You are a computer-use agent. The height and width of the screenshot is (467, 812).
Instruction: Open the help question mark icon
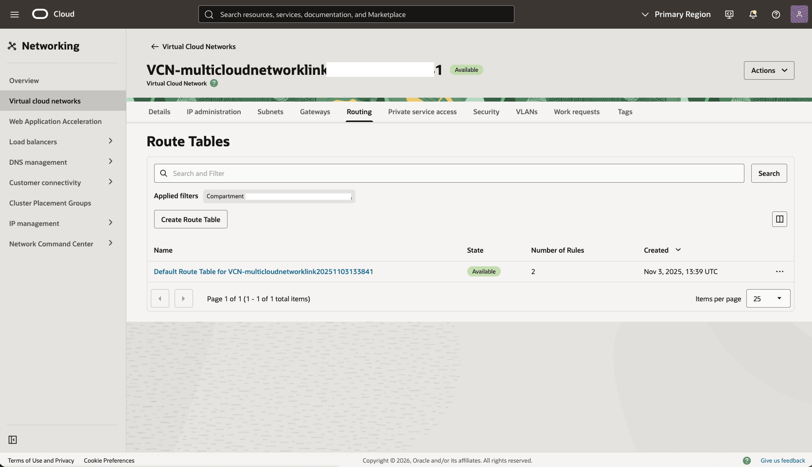[775, 14]
